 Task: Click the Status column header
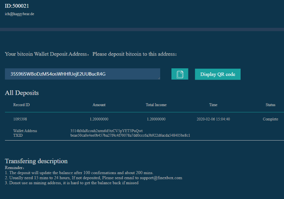click(270, 105)
